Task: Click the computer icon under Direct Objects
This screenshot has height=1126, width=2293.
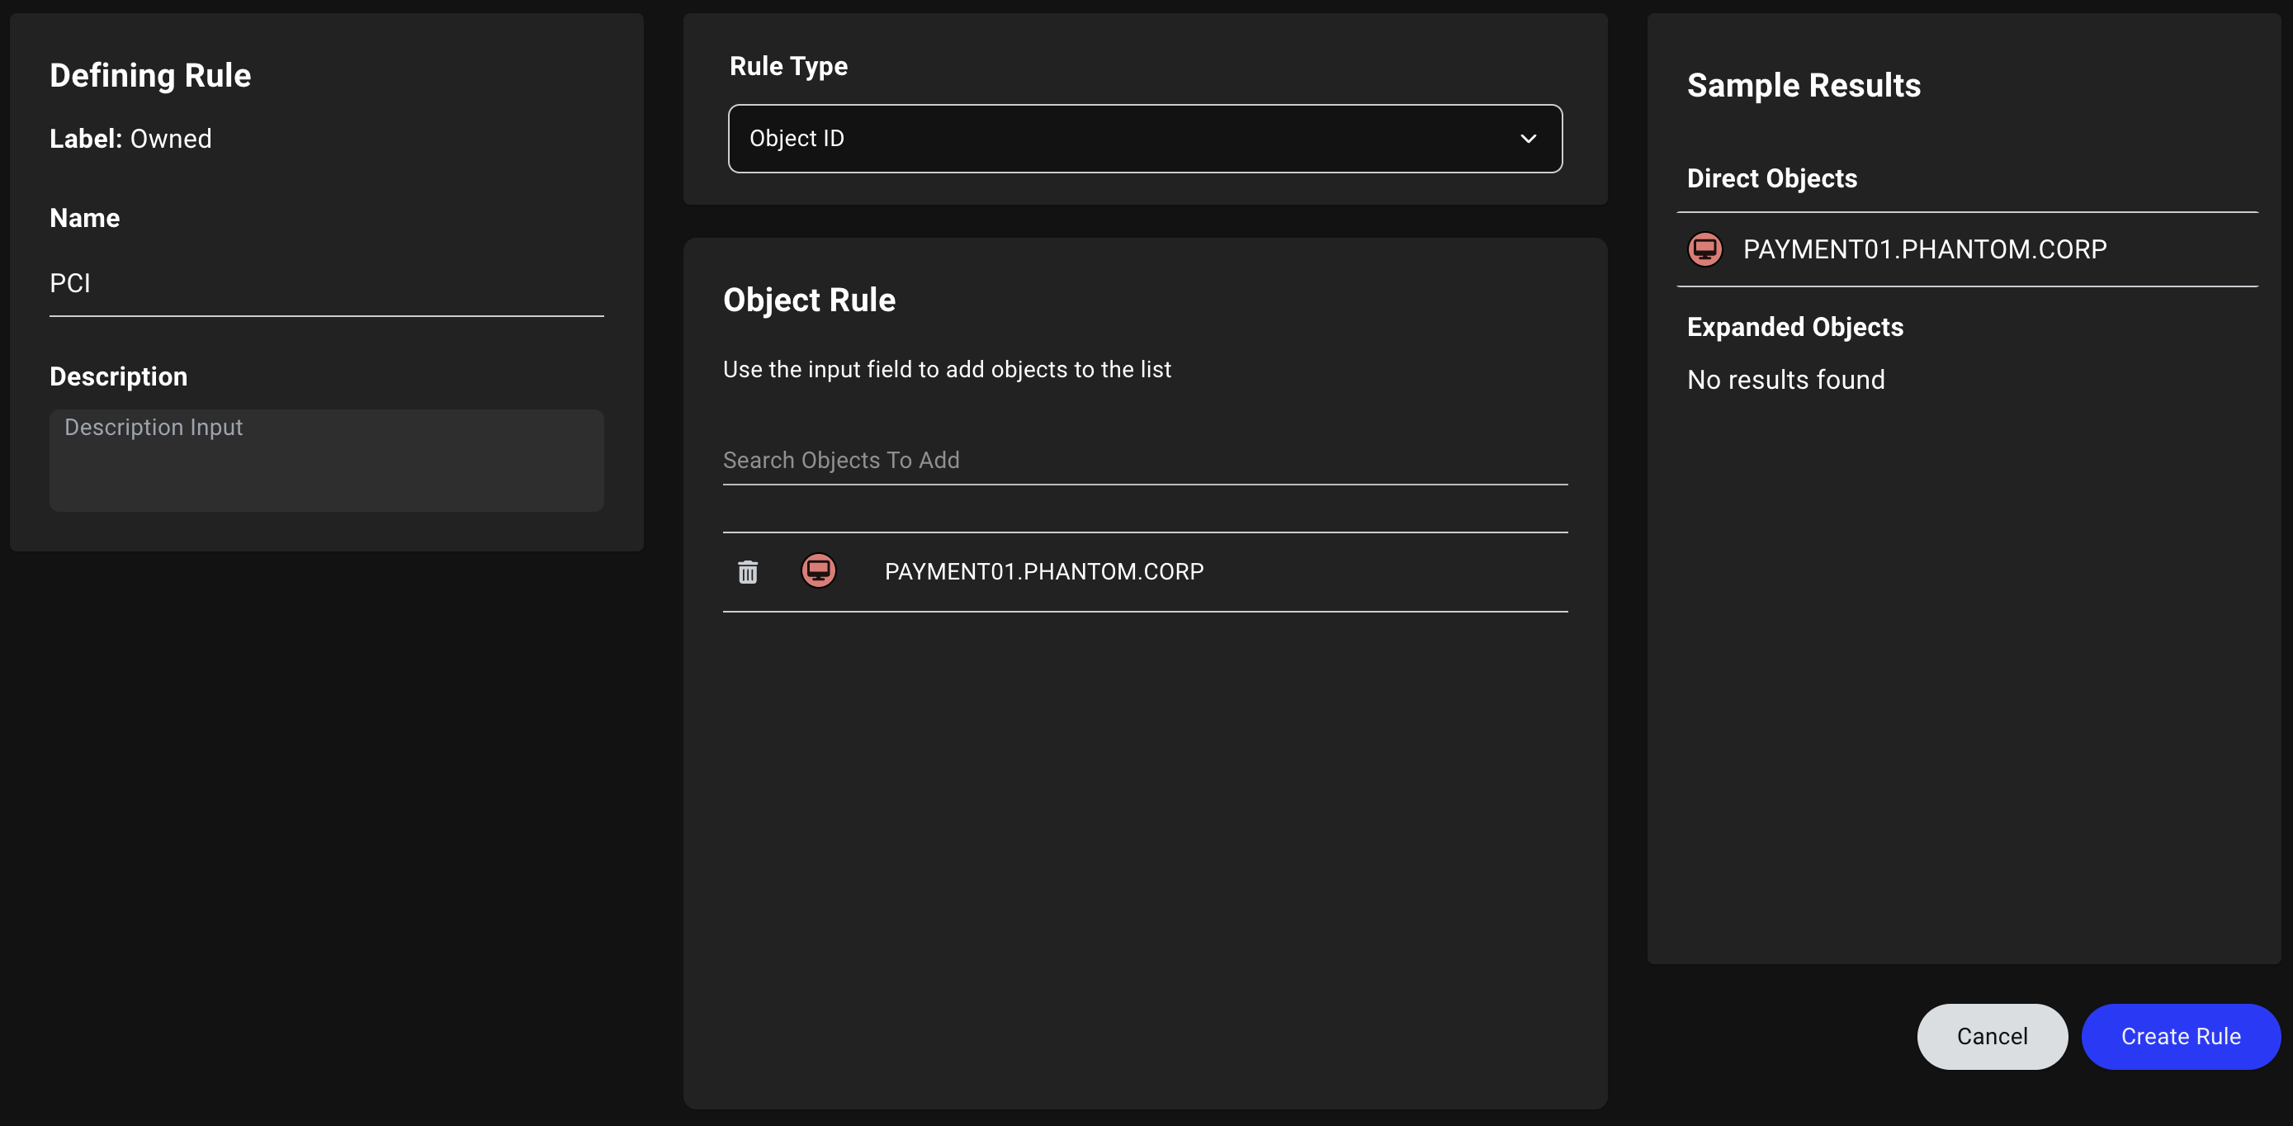Action: (x=1705, y=249)
